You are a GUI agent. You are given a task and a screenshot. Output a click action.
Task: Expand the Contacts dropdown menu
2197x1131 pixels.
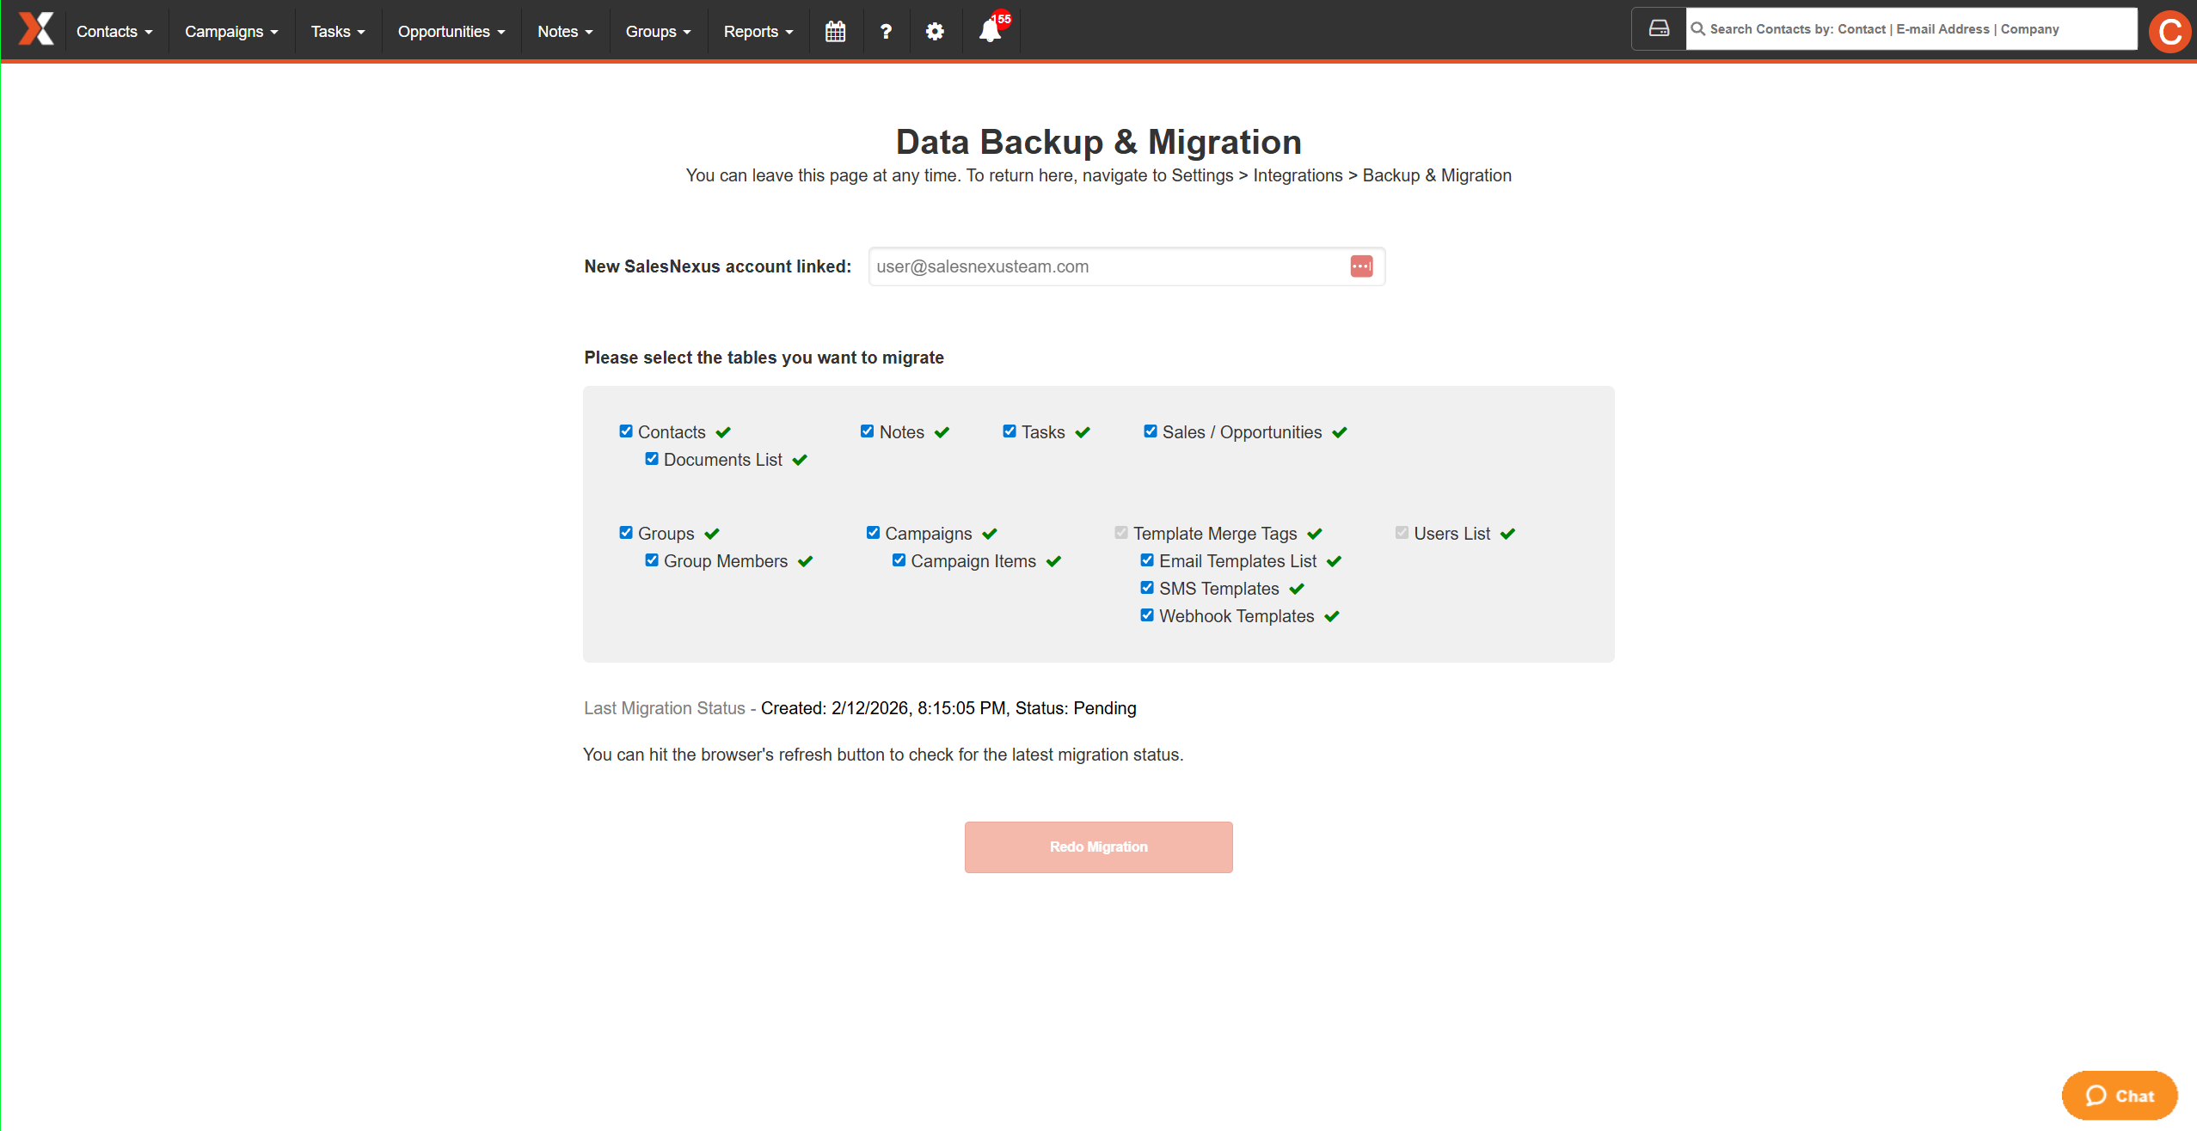(x=114, y=32)
